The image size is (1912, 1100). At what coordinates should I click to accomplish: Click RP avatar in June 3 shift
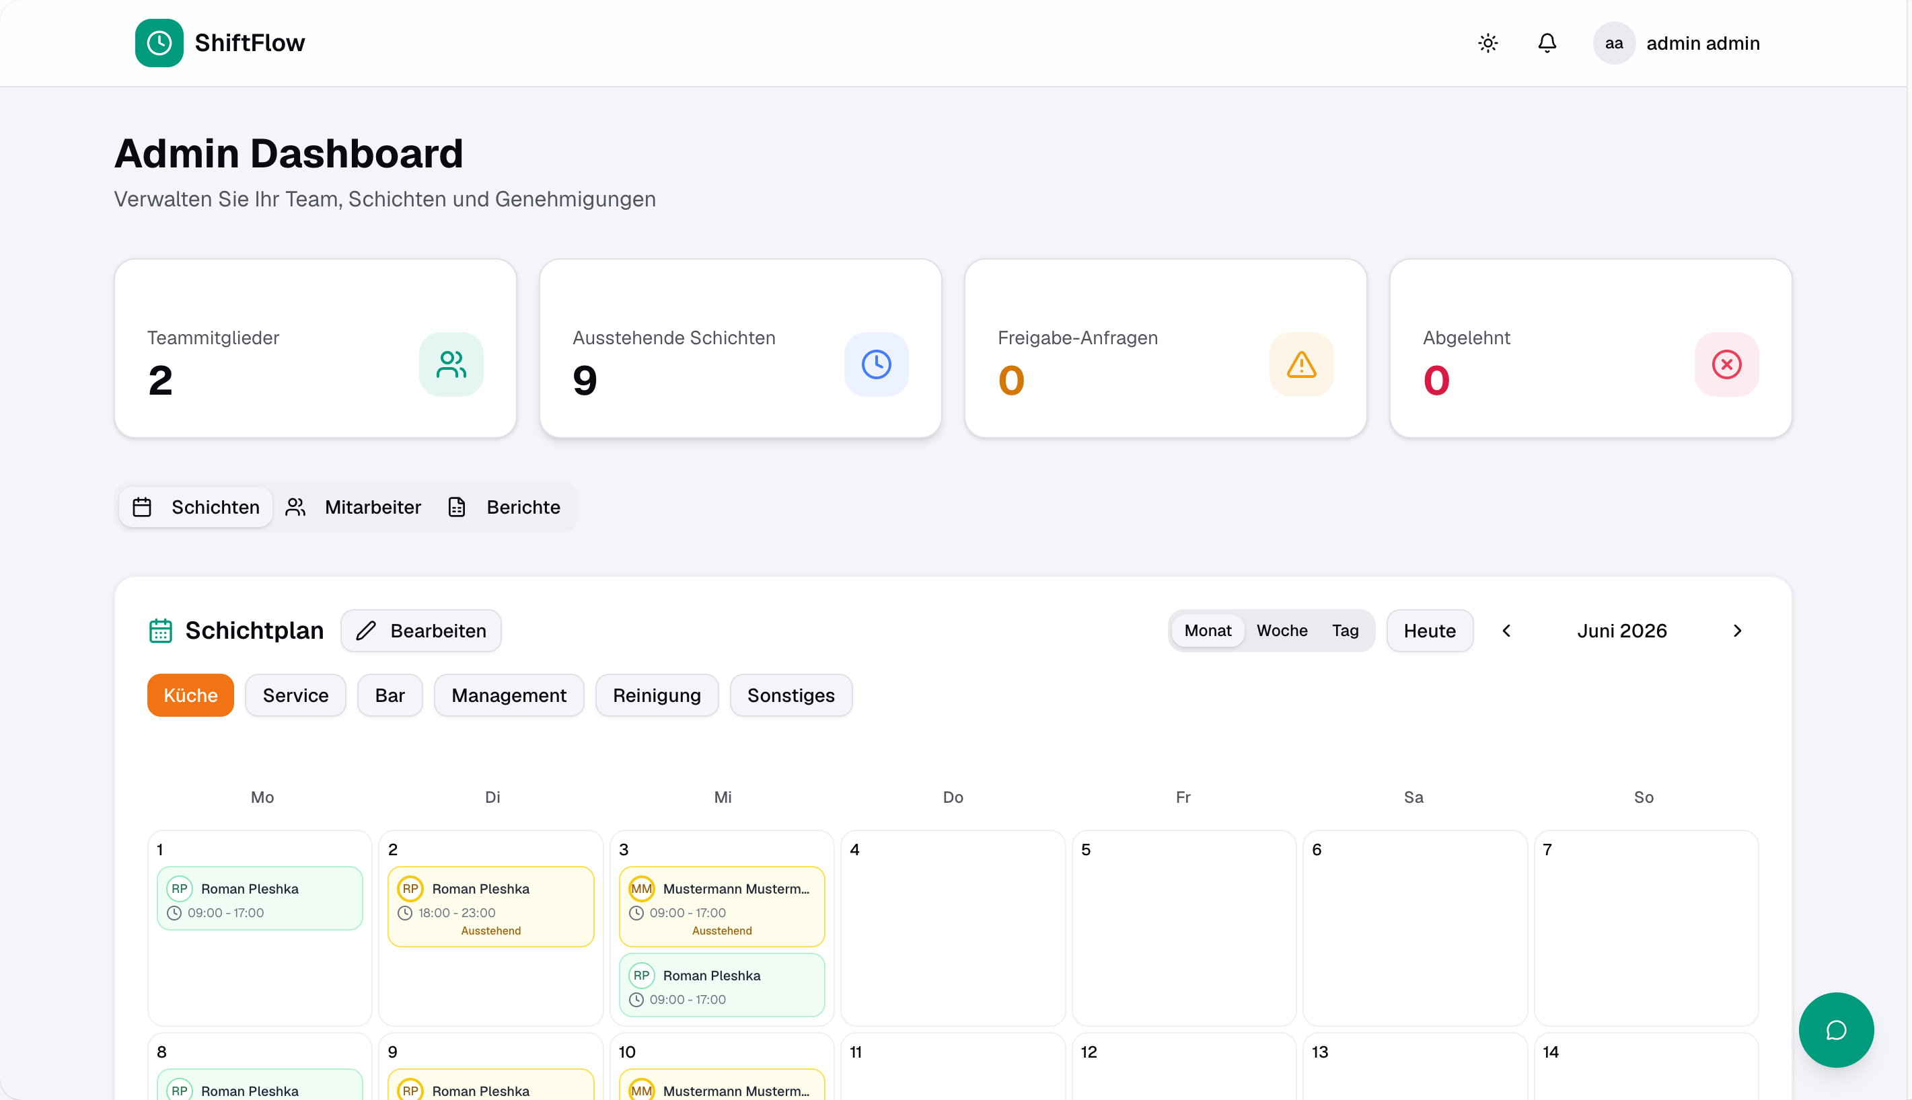[642, 976]
